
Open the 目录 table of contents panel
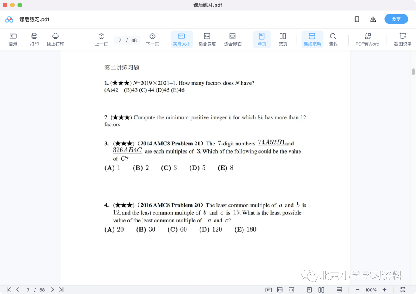click(x=13, y=40)
